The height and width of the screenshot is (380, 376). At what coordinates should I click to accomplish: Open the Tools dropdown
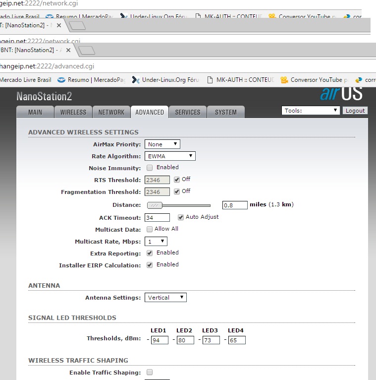[311, 111]
